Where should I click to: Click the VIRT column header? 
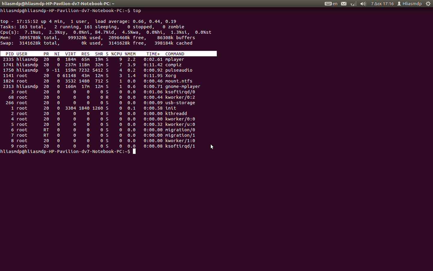[71, 54]
